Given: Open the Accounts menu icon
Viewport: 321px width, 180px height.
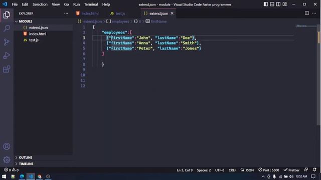Looking at the screenshot, I should [x=7, y=146].
